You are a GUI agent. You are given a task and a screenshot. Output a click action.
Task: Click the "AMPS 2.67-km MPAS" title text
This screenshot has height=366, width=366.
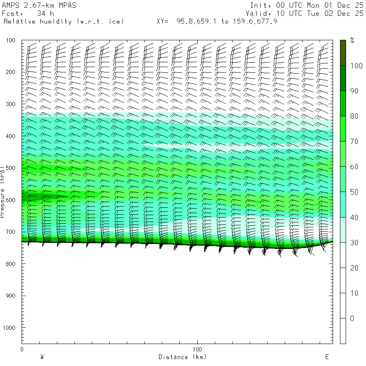39,6
